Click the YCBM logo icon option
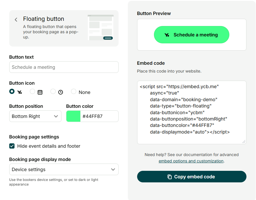 pyautogui.click(x=19, y=92)
